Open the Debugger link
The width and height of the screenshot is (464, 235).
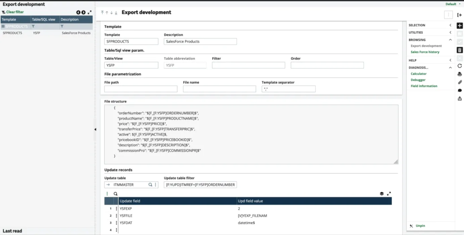[418, 80]
